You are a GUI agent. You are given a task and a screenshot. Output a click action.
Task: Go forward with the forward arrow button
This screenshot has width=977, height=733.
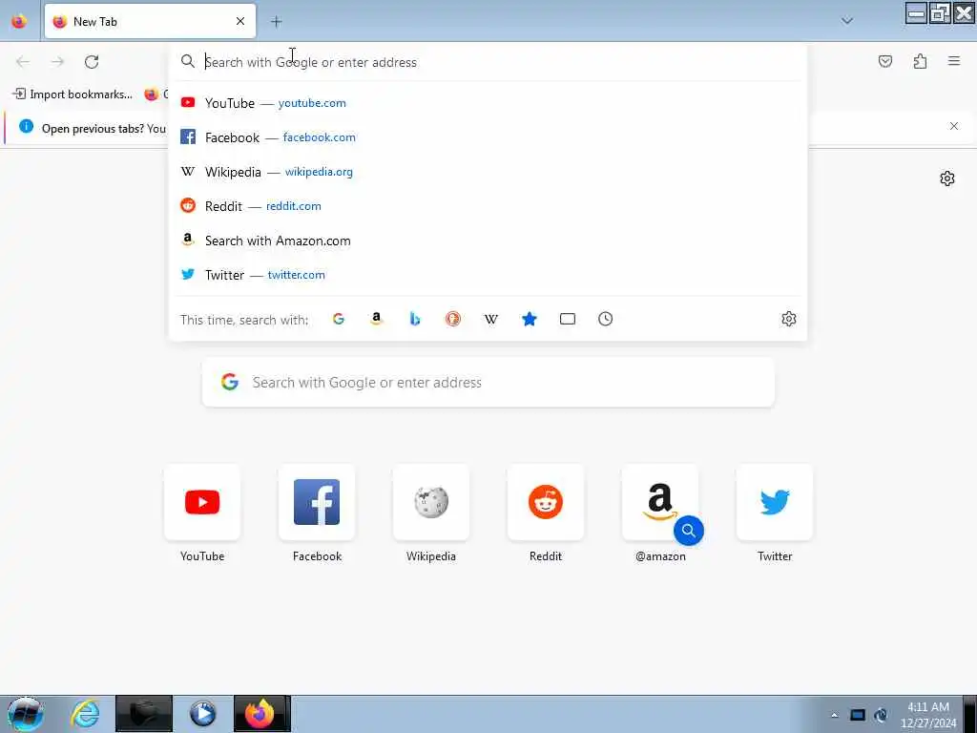pos(57,62)
